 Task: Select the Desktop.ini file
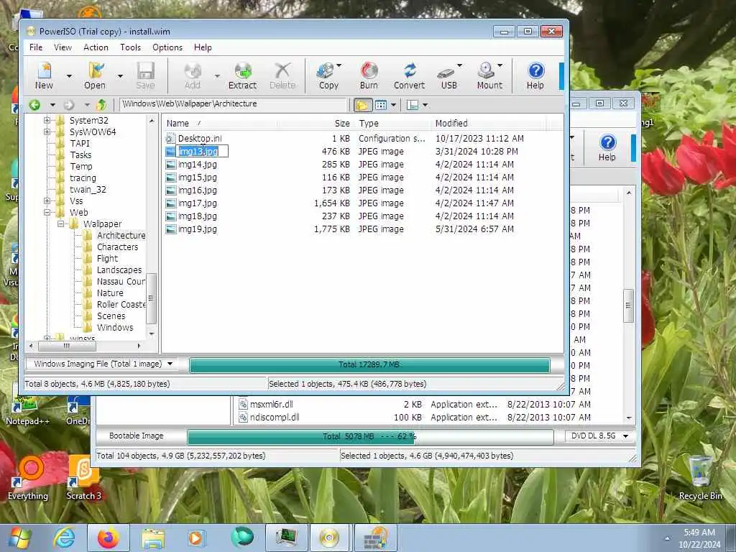[200, 139]
